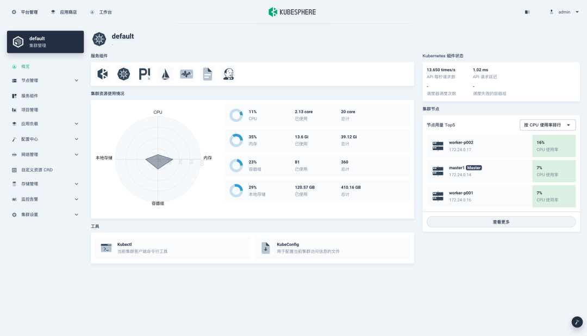Expand 集群设置 sidebar menu

(77, 215)
